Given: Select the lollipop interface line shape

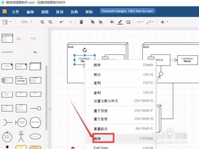Looking at the screenshot, I should [x=35, y=108].
